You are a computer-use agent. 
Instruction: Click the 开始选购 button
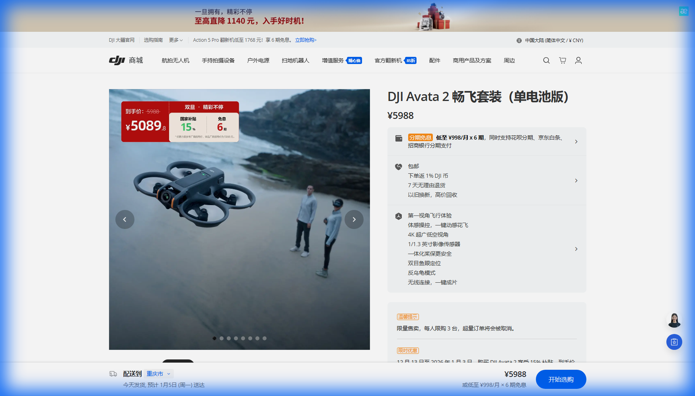coord(561,379)
